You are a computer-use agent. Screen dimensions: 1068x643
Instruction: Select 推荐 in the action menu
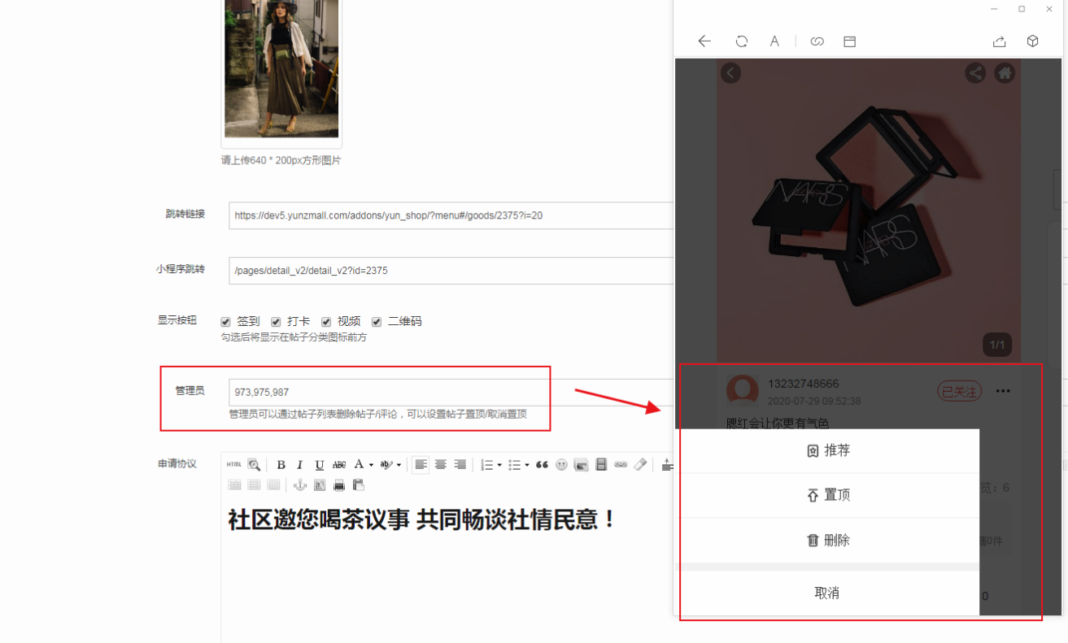(828, 450)
